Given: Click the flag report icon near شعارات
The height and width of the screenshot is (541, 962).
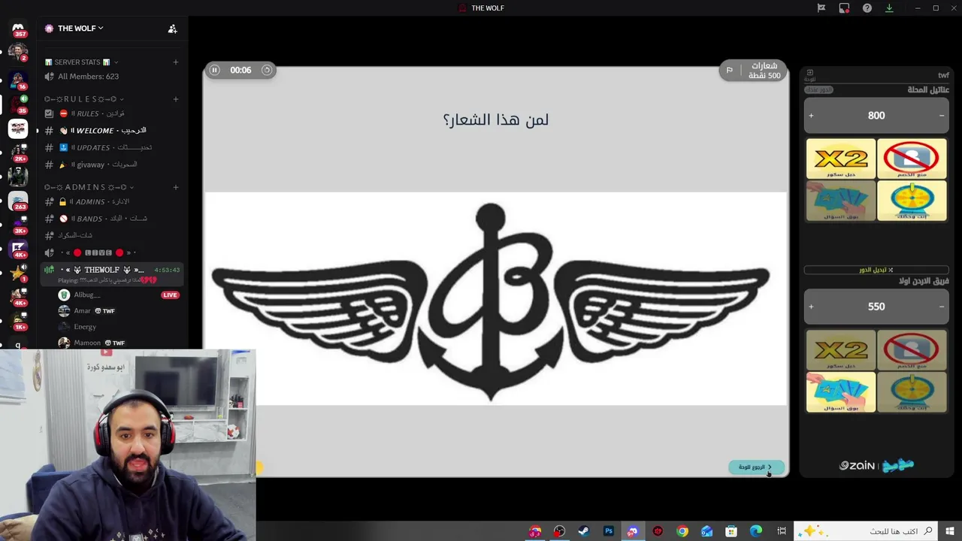Looking at the screenshot, I should [729, 70].
